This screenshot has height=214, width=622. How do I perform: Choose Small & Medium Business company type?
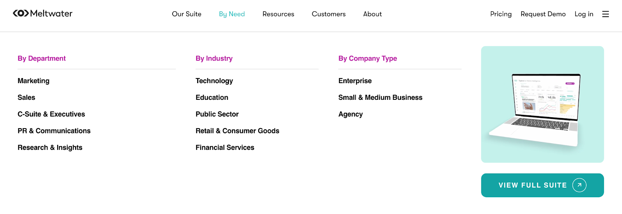(380, 97)
